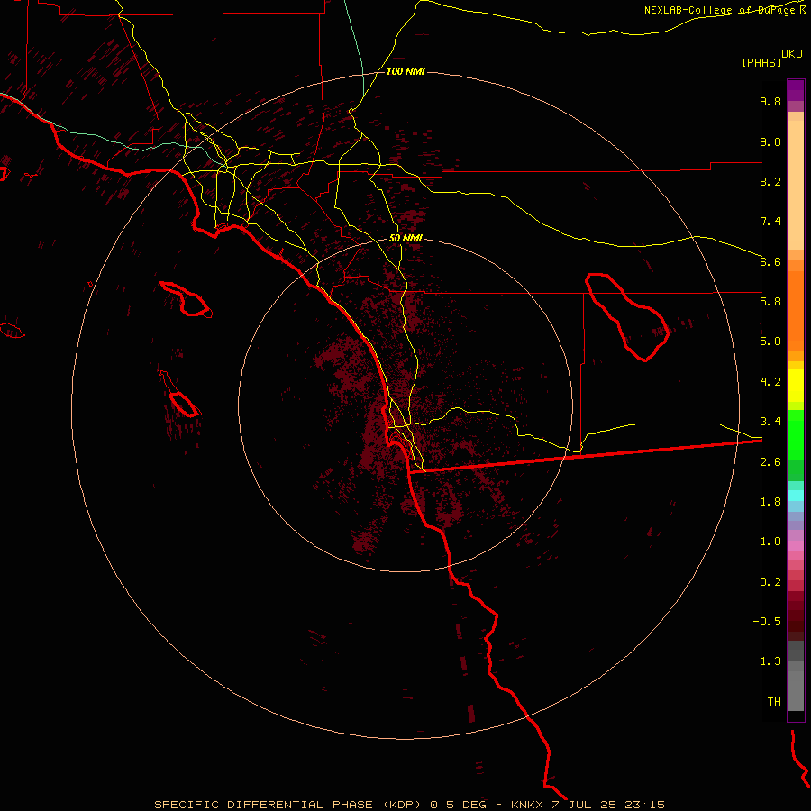Click the 1.0 legend value
The image size is (811, 811).
point(770,542)
